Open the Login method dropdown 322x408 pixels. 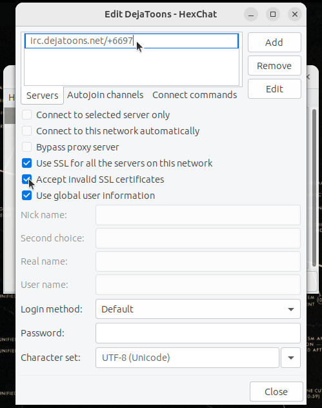[198, 309]
